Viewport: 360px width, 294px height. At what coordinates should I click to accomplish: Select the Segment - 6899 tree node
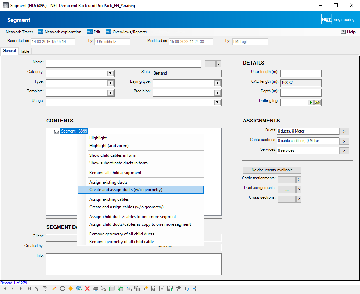click(74, 131)
